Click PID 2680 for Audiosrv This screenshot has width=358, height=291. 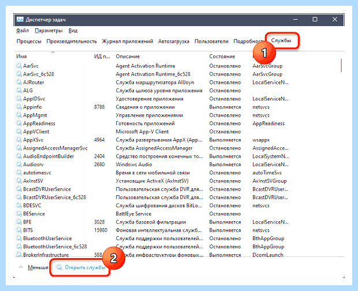[x=99, y=165]
